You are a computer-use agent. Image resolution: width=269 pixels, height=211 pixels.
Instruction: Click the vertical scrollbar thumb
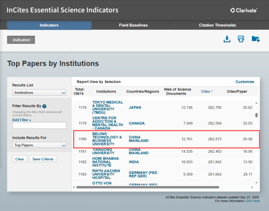[x=257, y=115]
